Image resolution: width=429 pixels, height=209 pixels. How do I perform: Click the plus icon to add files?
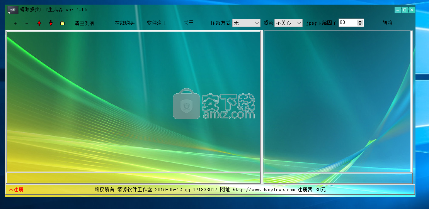(15, 23)
